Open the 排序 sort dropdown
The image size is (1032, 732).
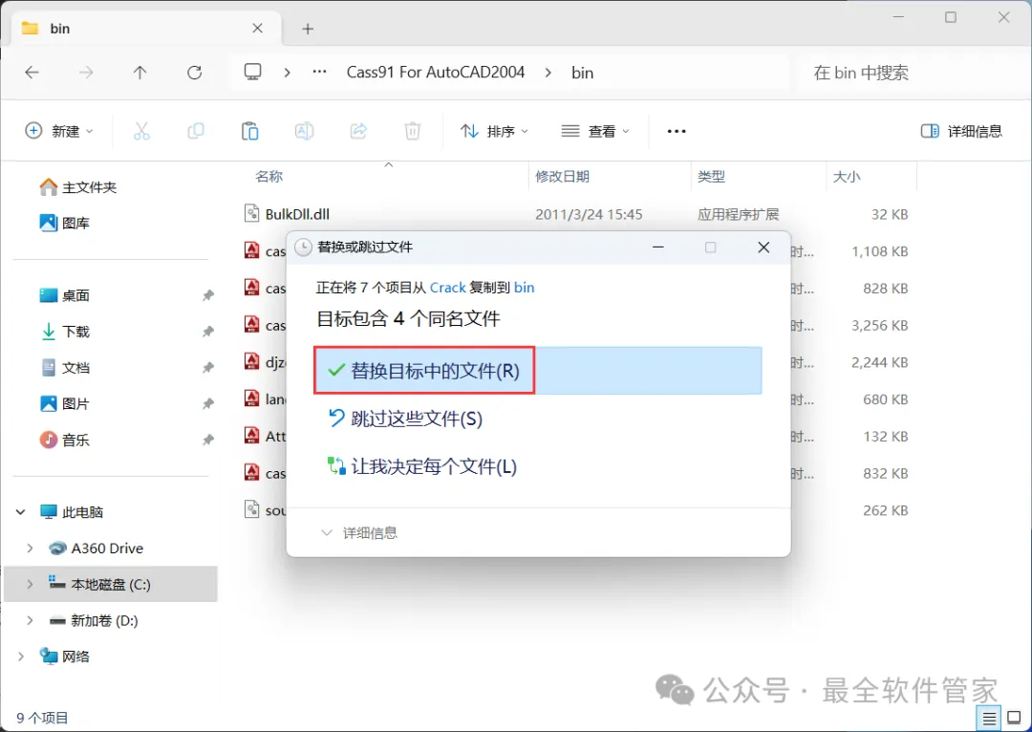point(494,131)
